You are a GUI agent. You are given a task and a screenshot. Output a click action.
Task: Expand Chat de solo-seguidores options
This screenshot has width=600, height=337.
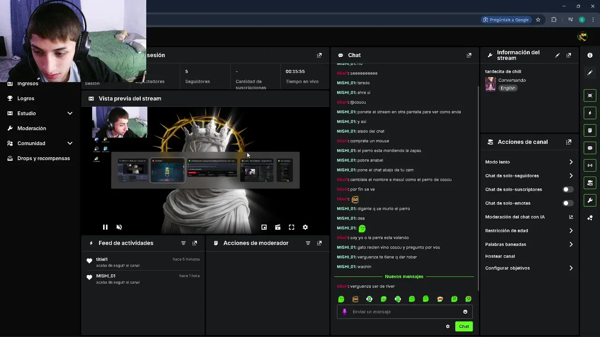[571, 176]
